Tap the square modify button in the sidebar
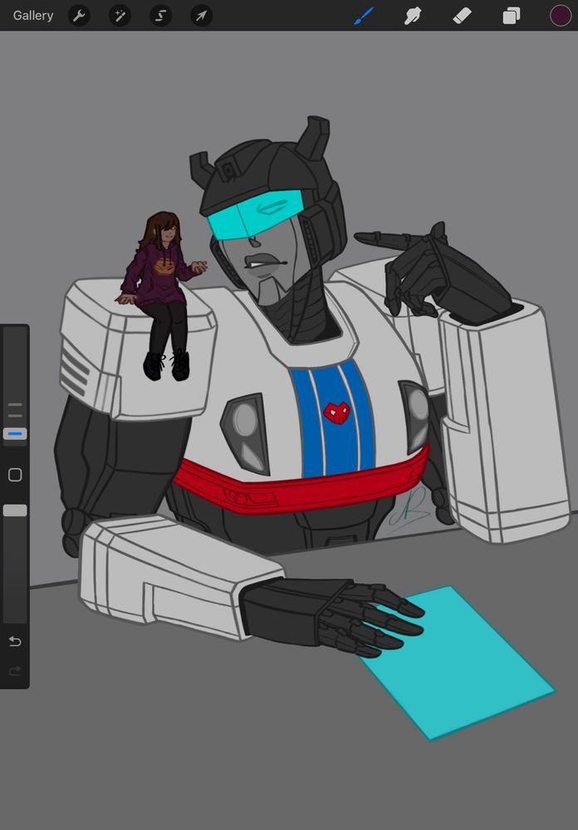Screen dimensions: 578x830 pos(15,475)
